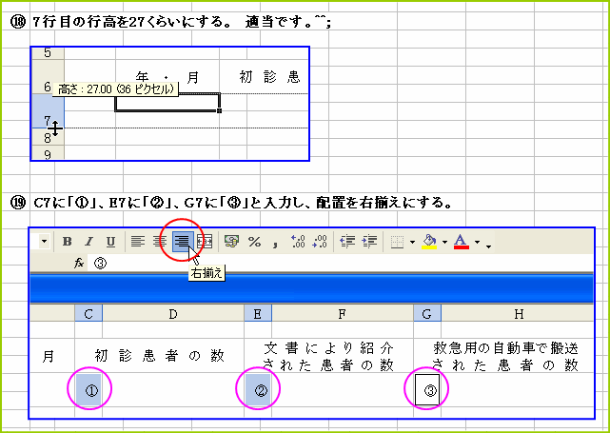Image resolution: width=610 pixels, height=433 pixels.
Task: Click the merge and center icon
Action: click(205, 242)
